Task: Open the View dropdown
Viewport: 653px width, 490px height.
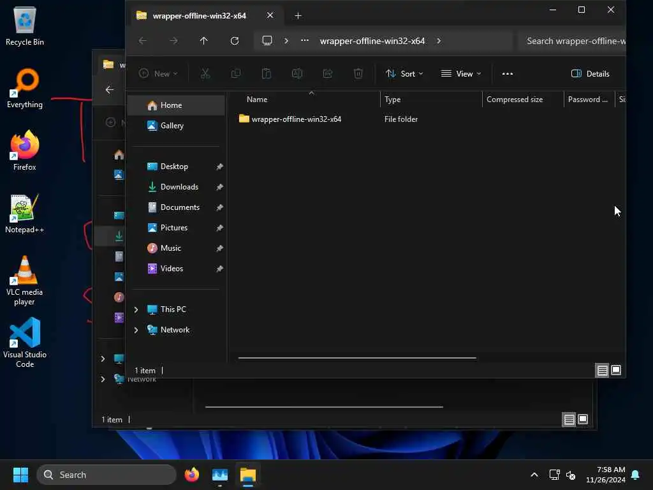Action: click(x=461, y=74)
